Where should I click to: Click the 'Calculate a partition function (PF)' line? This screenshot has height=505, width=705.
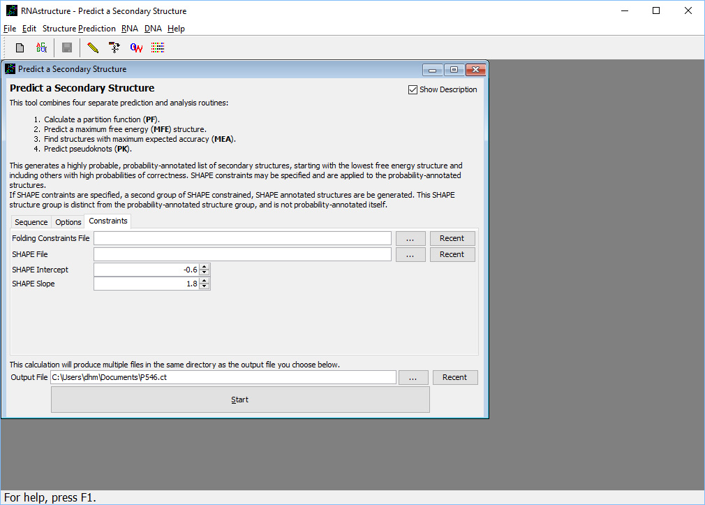[x=102, y=119]
